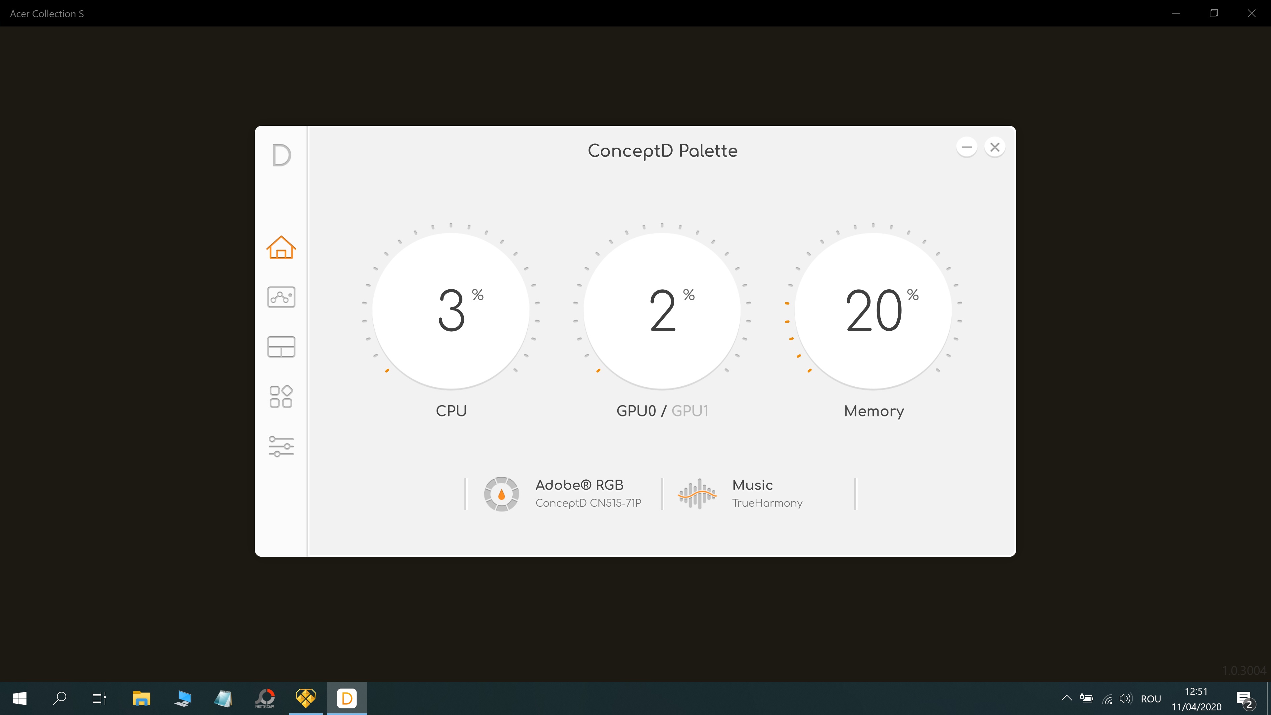1271x715 pixels.
Task: Click the ConceptD Palette title
Action: (x=663, y=151)
